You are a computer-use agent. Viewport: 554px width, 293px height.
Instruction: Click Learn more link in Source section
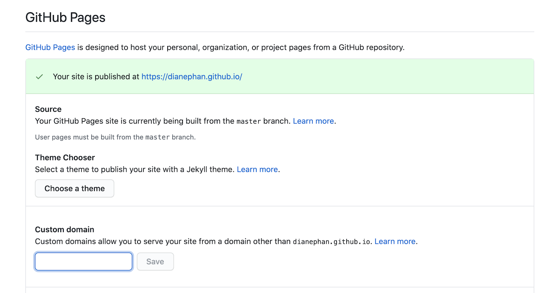click(x=313, y=121)
